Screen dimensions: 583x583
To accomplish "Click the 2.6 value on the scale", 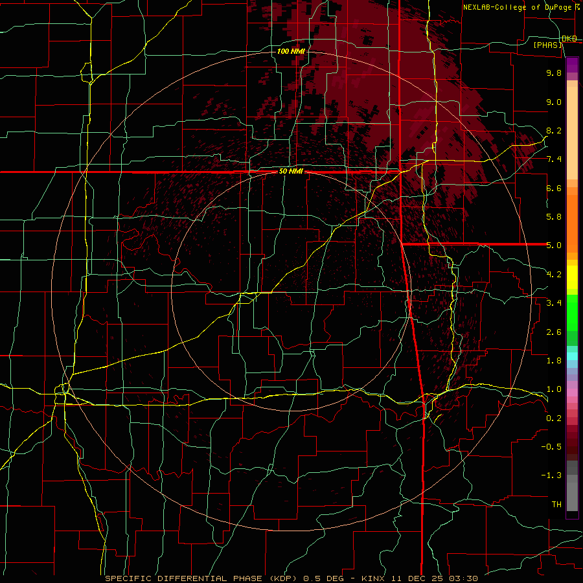I will point(554,332).
